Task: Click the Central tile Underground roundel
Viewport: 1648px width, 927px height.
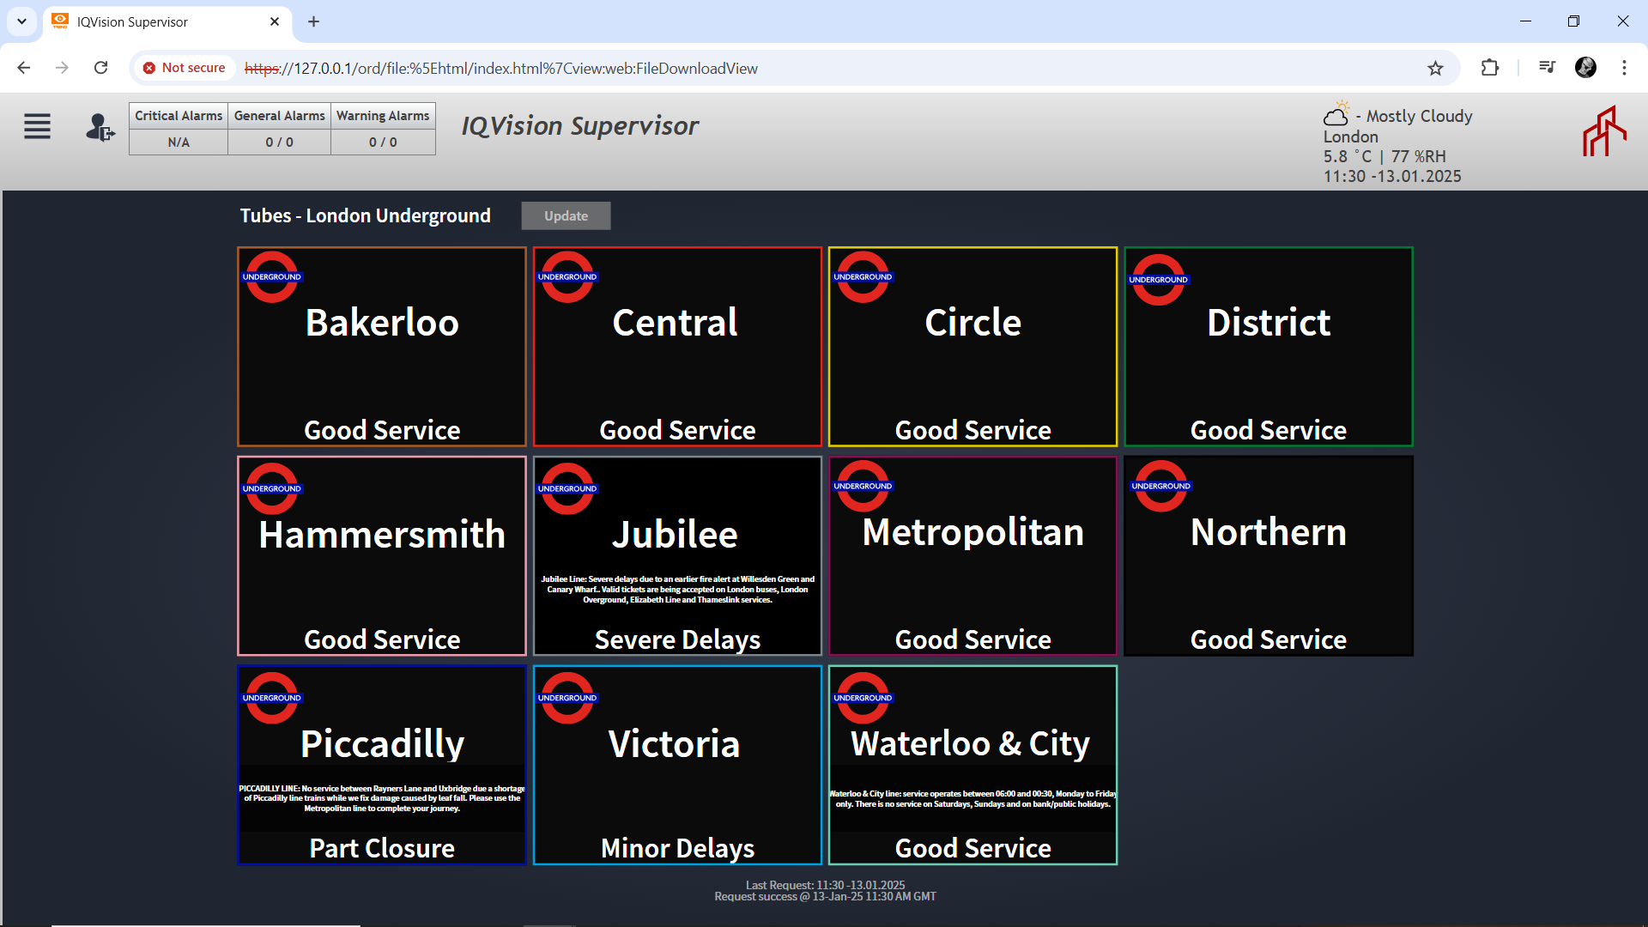Action: click(566, 276)
